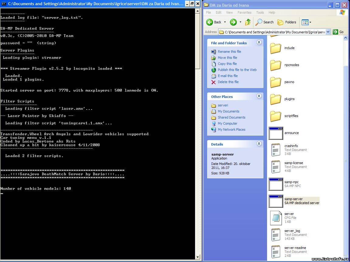Toggle the Folders pane button
This screenshot has width=350, height=262.
tap(287, 22)
